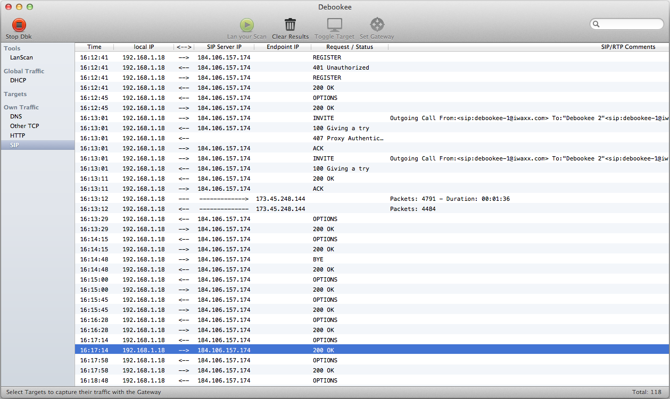
Task: Select DHCP under Global Traffic
Action: click(x=18, y=80)
